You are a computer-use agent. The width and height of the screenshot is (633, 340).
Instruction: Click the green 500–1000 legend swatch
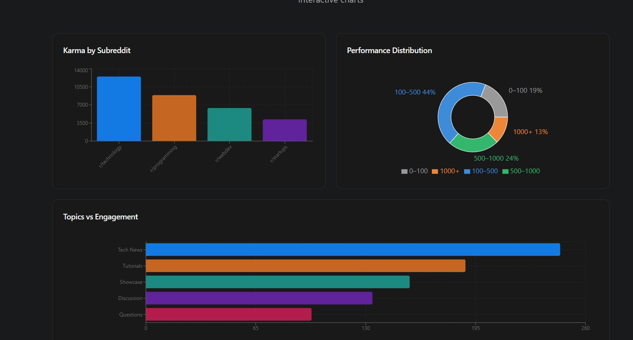505,172
